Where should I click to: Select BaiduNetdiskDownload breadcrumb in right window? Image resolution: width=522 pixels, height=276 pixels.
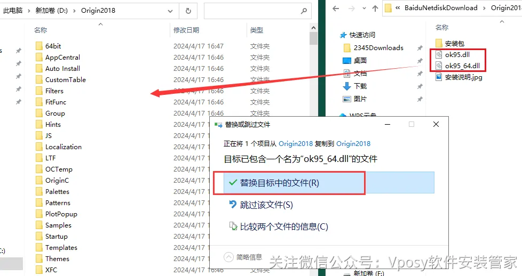click(x=441, y=8)
